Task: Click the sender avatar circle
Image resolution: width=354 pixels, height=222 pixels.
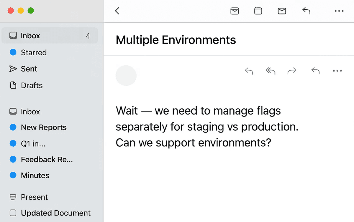Action: tap(126, 76)
